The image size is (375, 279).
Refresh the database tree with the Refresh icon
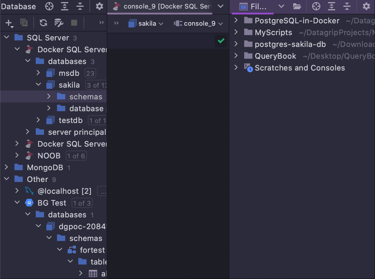43,23
